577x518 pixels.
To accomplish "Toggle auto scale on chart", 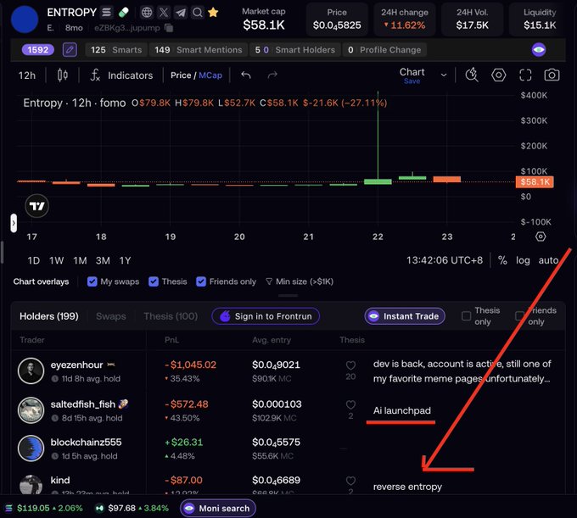I will (x=548, y=260).
